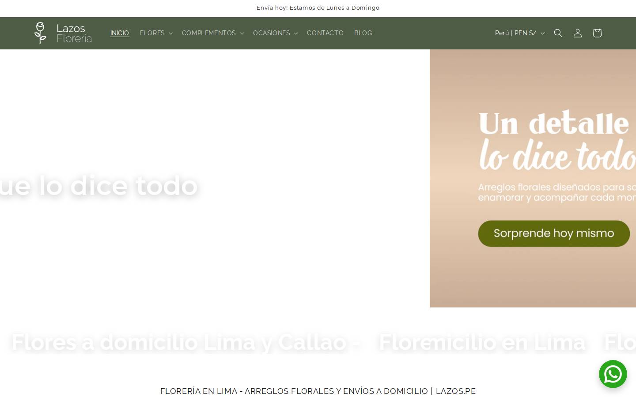636x397 pixels.
Task: Open WhatsApp chat bubble
Action: click(x=613, y=374)
